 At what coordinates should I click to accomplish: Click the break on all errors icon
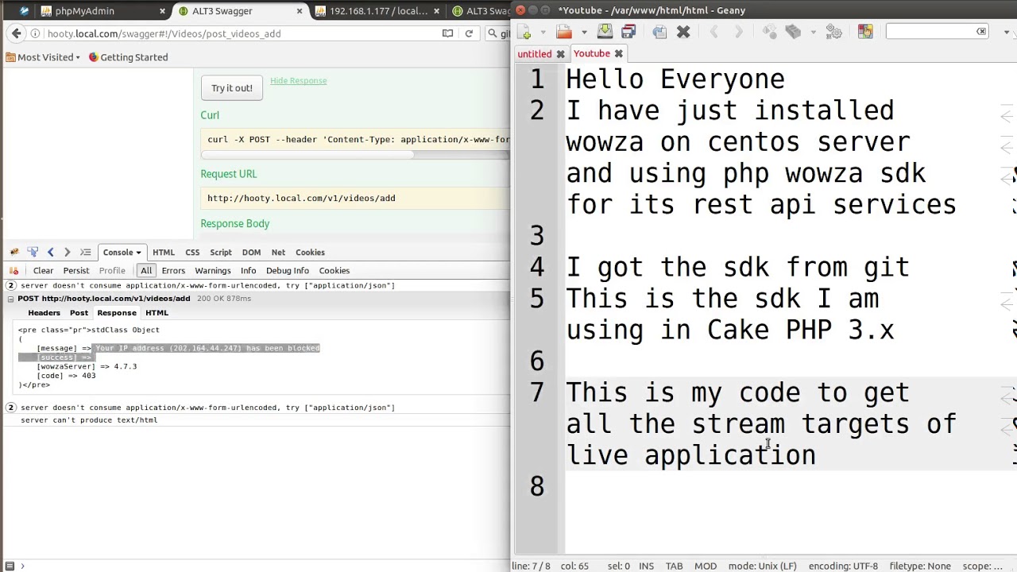14,270
